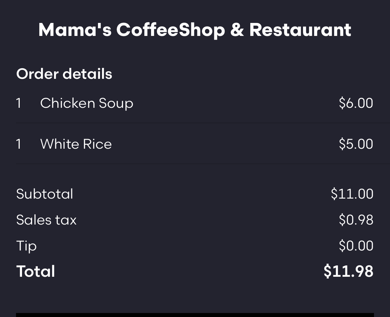
Task: Tap the quantity 1 beside White Rice
Action: tap(19, 144)
